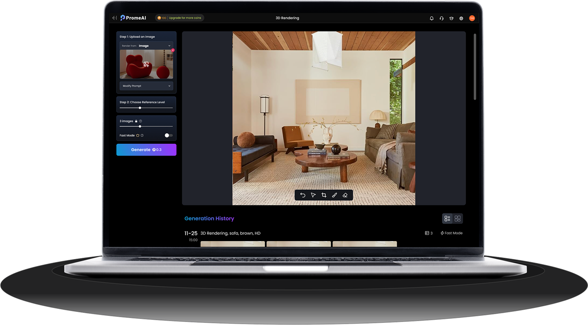Viewport: 588px width, 325px height.
Task: Adjust the Reference Level slider
Action: (x=140, y=107)
